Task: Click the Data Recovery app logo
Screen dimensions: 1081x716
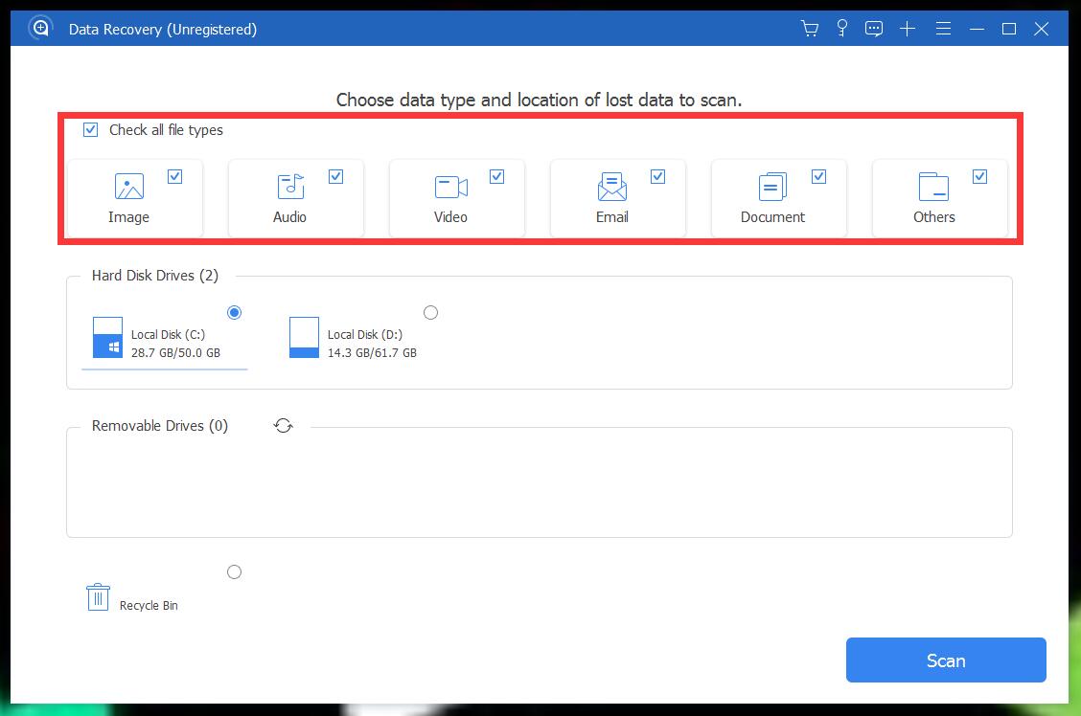Action: coord(40,28)
